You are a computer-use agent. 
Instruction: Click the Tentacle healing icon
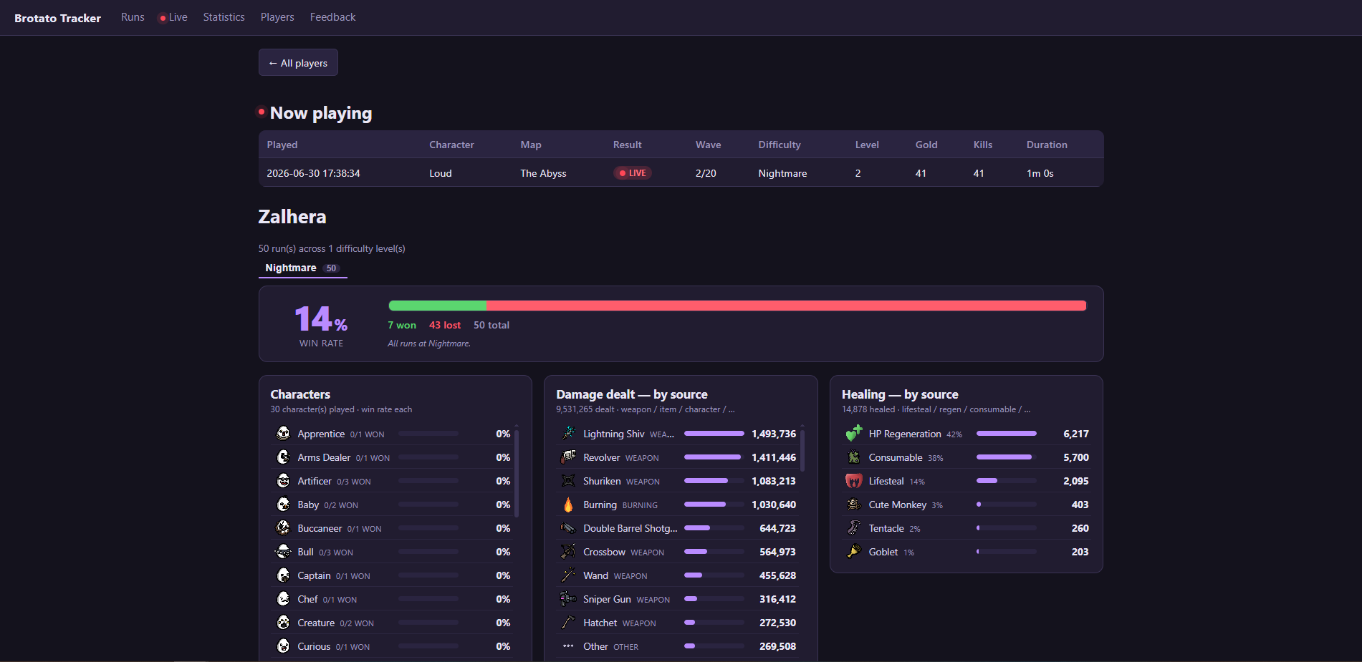[854, 527]
